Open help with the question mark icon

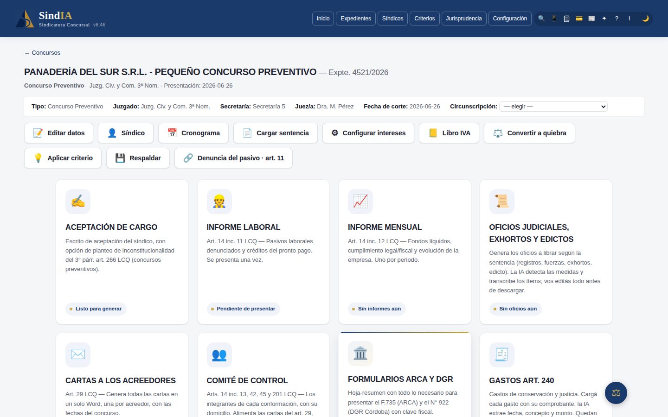[x=617, y=19]
